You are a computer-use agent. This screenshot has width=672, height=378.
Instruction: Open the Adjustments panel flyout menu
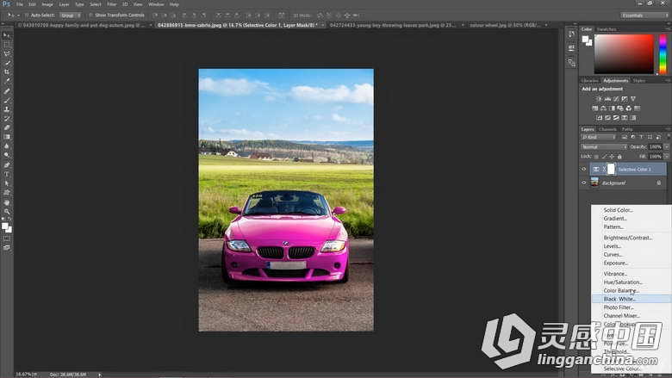668,80
